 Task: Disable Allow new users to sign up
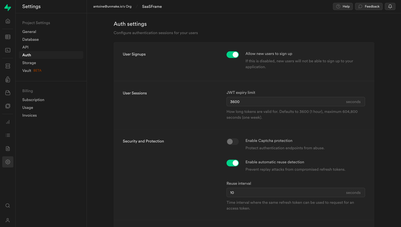tap(232, 55)
